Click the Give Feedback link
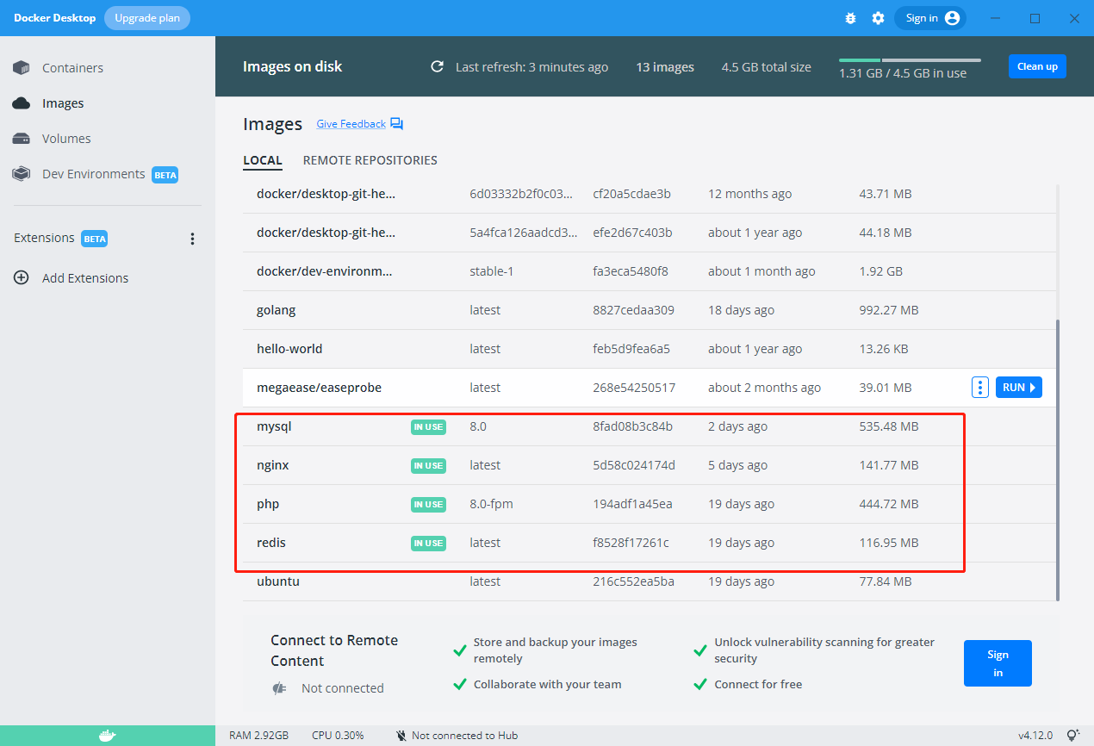Image resolution: width=1094 pixels, height=746 pixels. pos(351,124)
